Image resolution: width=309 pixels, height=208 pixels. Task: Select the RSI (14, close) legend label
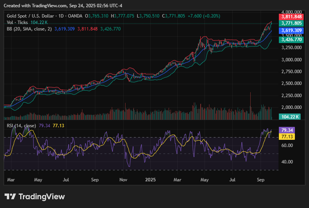(x=21, y=126)
